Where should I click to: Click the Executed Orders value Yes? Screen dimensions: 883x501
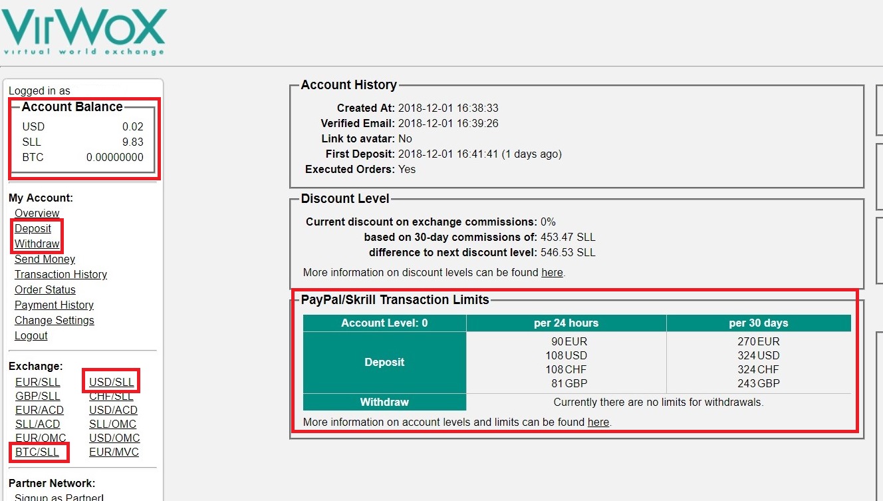coord(407,170)
